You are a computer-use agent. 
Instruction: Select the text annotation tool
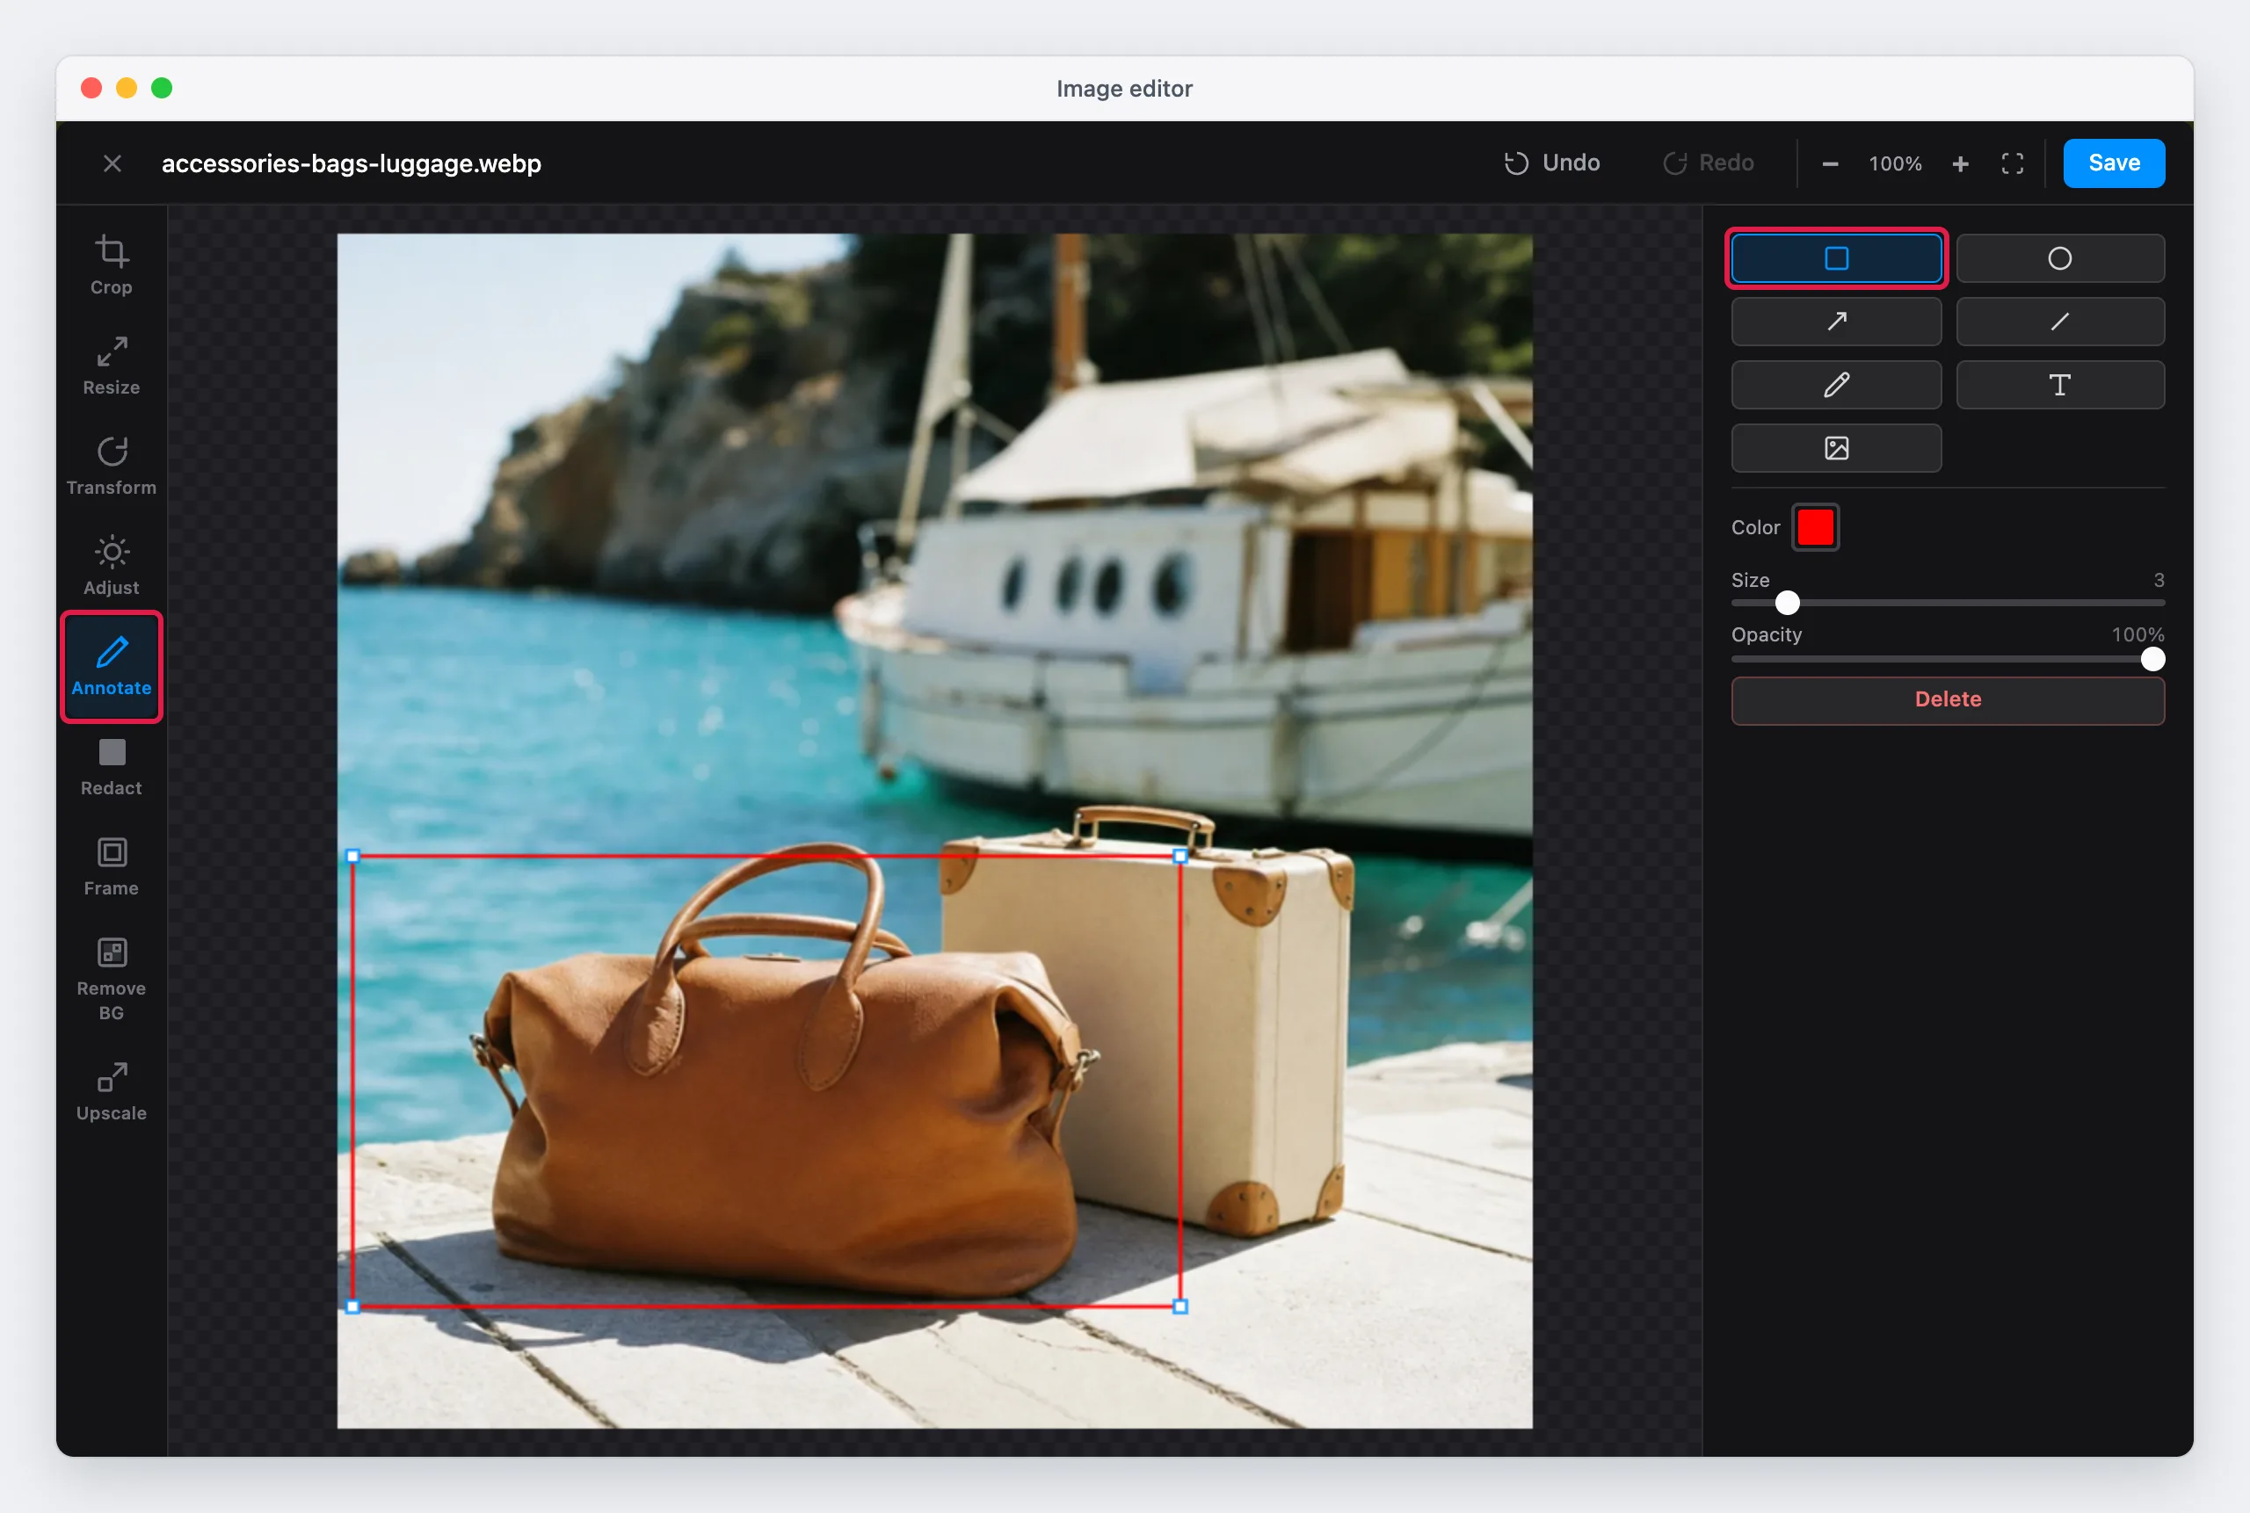click(x=2059, y=385)
